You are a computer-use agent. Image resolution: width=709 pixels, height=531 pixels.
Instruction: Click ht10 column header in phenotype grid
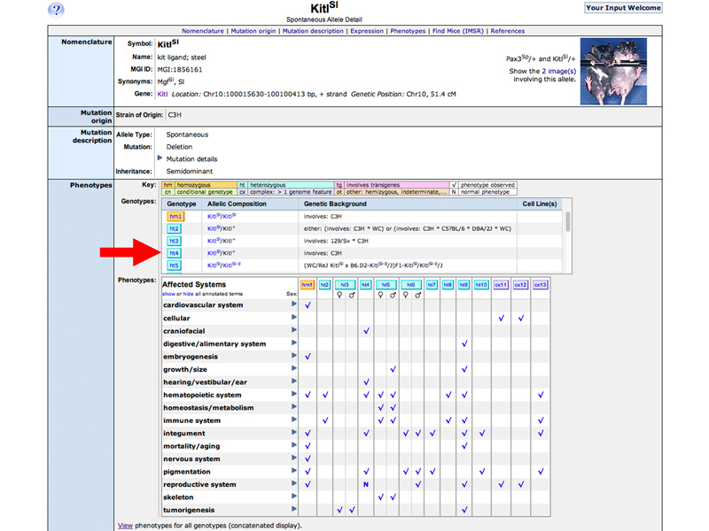coord(481,285)
